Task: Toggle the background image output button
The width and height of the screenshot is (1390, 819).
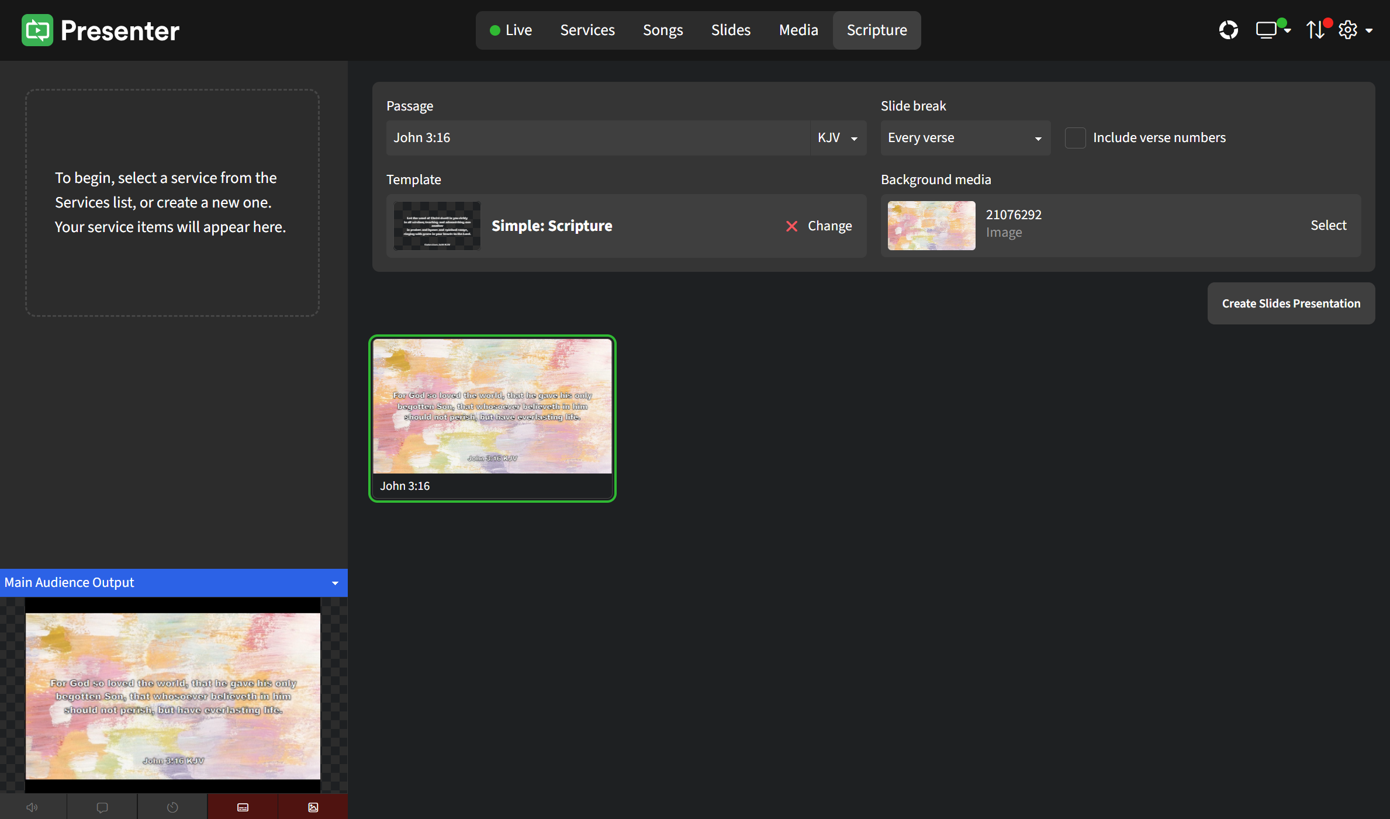Action: [313, 807]
